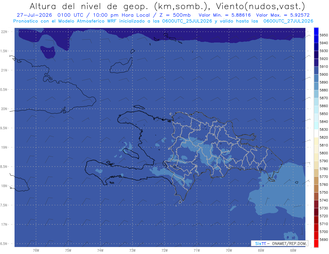Image resolution: width=329 pixels, height=254 pixels.
Task: Click the 69W longitude label
Action: 261,250
